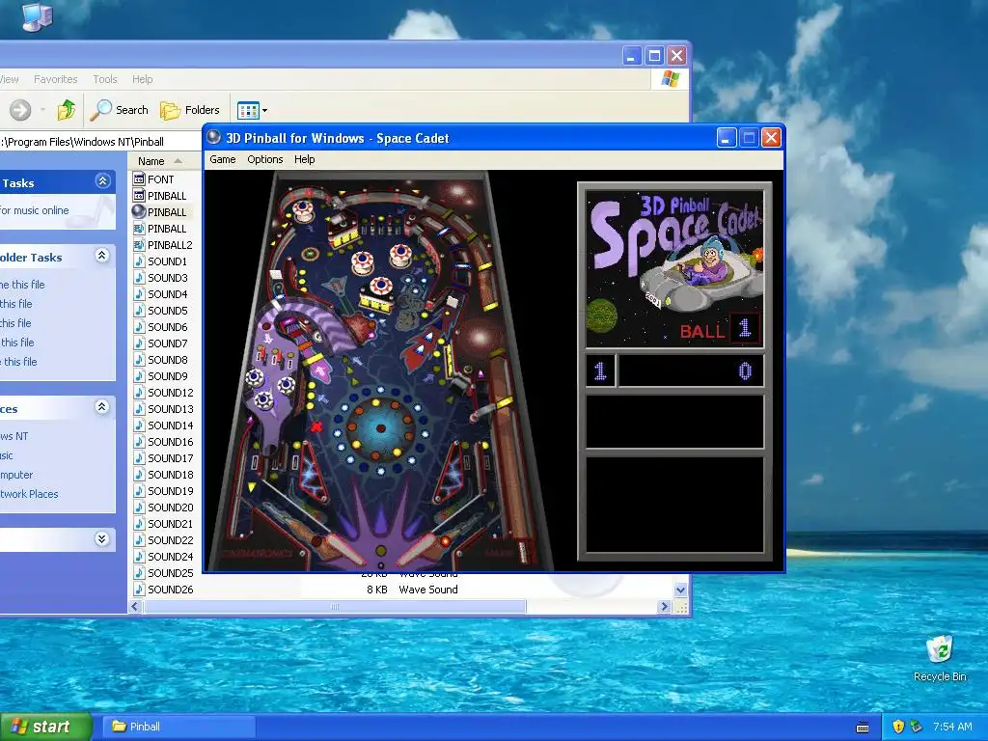Select the SOUND13 wave file
This screenshot has height=741, width=988.
(x=163, y=408)
